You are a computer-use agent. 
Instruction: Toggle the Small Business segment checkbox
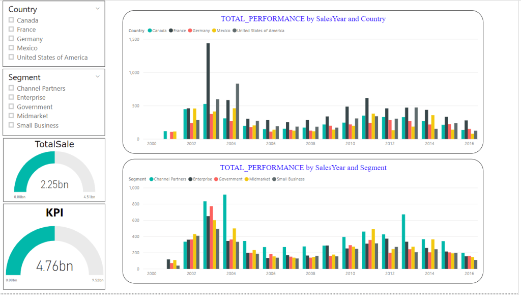point(11,125)
